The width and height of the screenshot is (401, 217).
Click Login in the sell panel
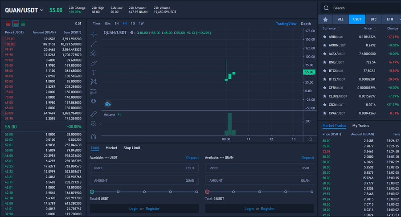tap(249, 209)
